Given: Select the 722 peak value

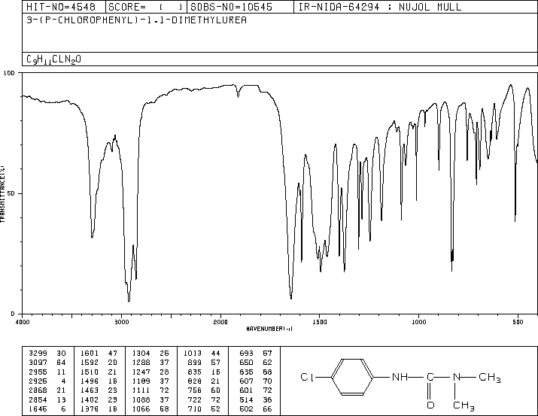Looking at the screenshot, I should [x=195, y=399].
